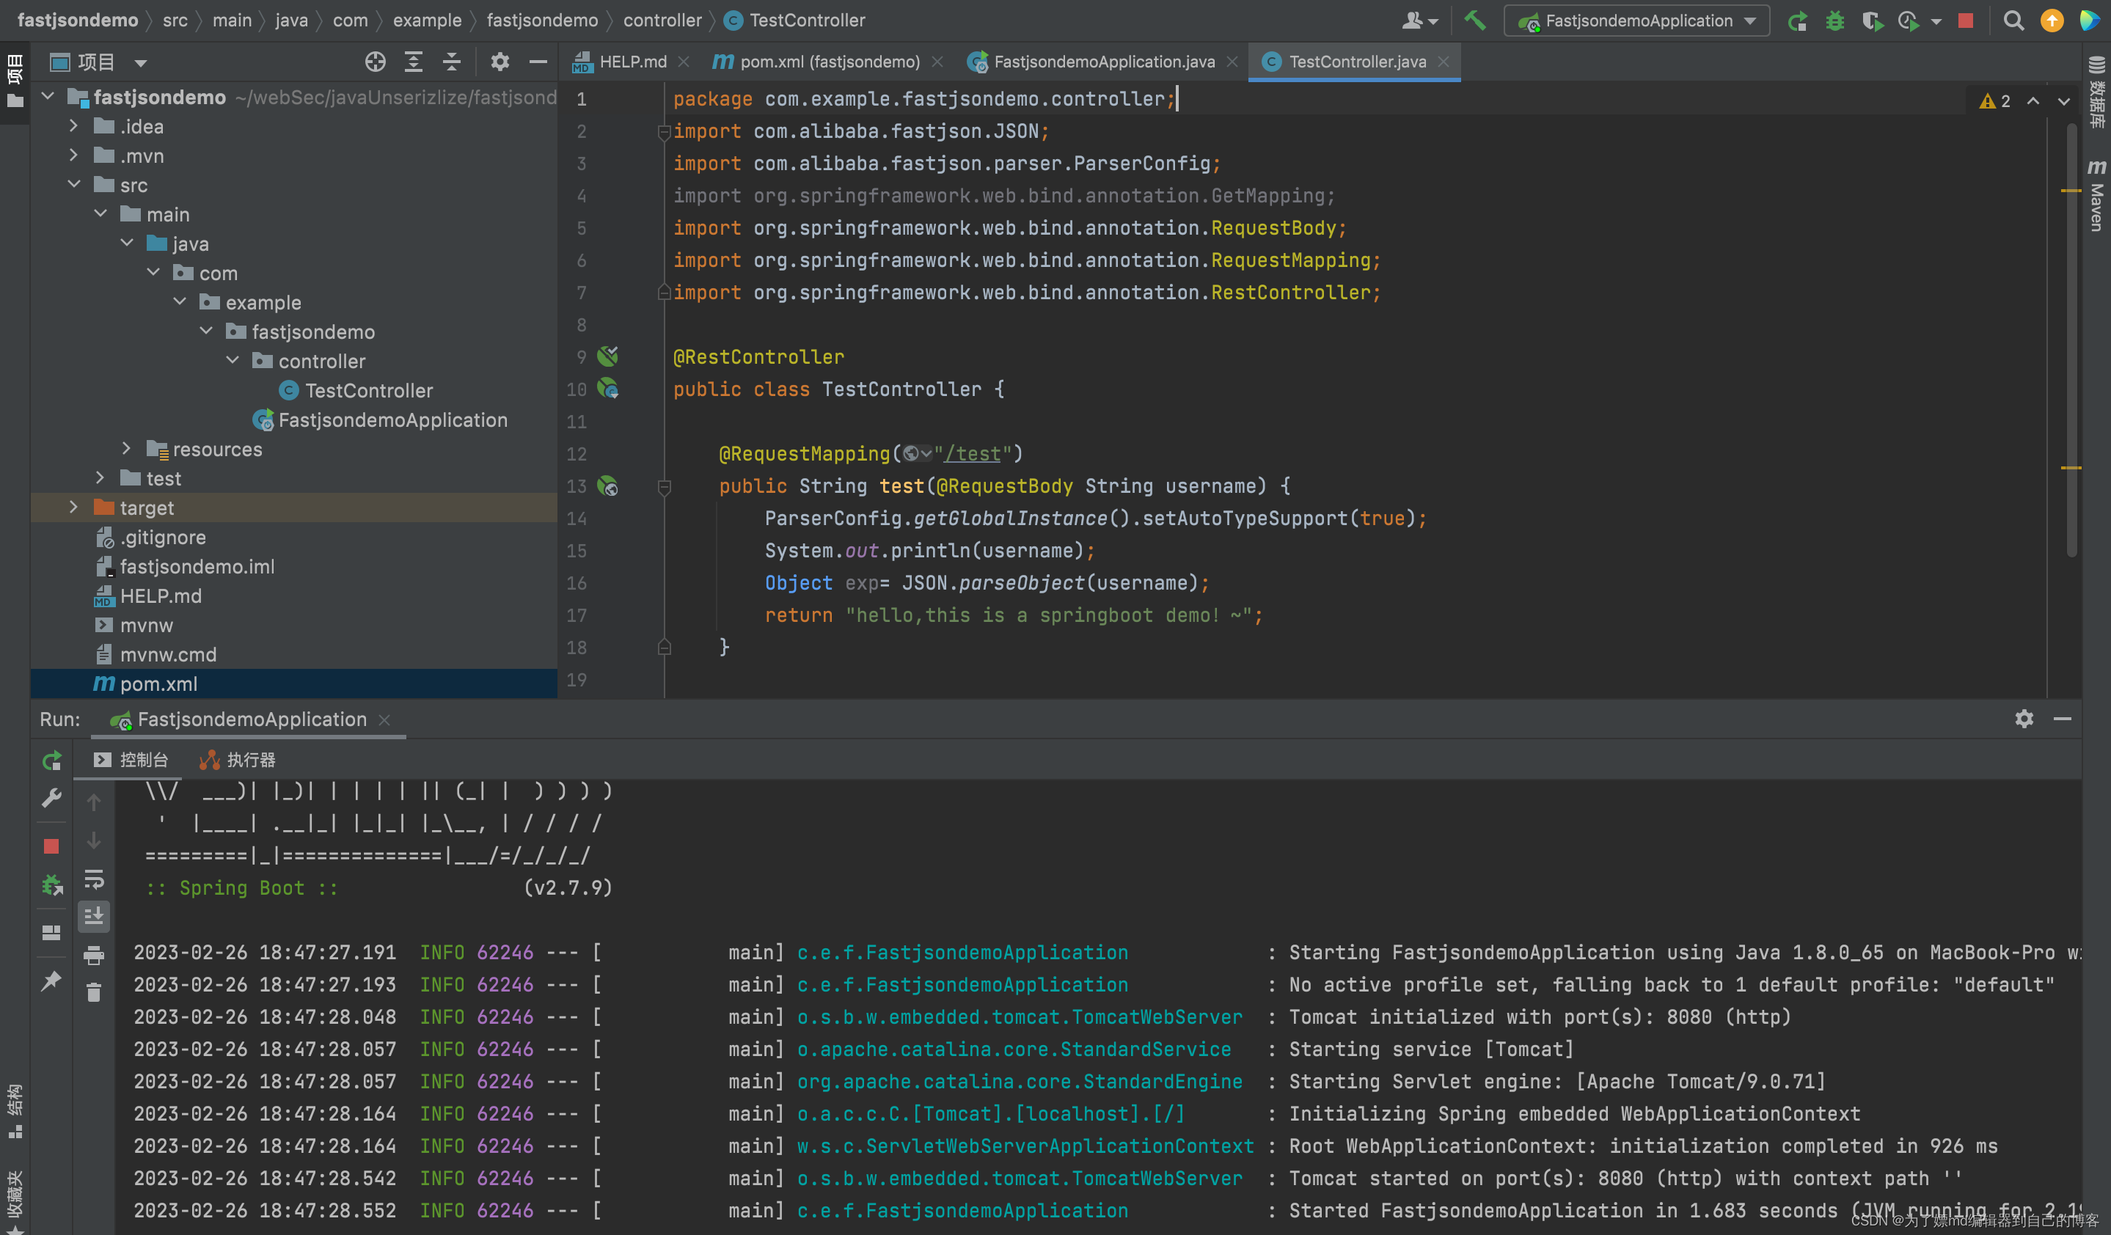Image resolution: width=2111 pixels, height=1235 pixels.
Task: Click print console output icon
Action: click(x=94, y=956)
